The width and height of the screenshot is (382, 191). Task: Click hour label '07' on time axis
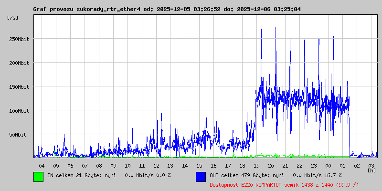pyautogui.click(x=85, y=166)
